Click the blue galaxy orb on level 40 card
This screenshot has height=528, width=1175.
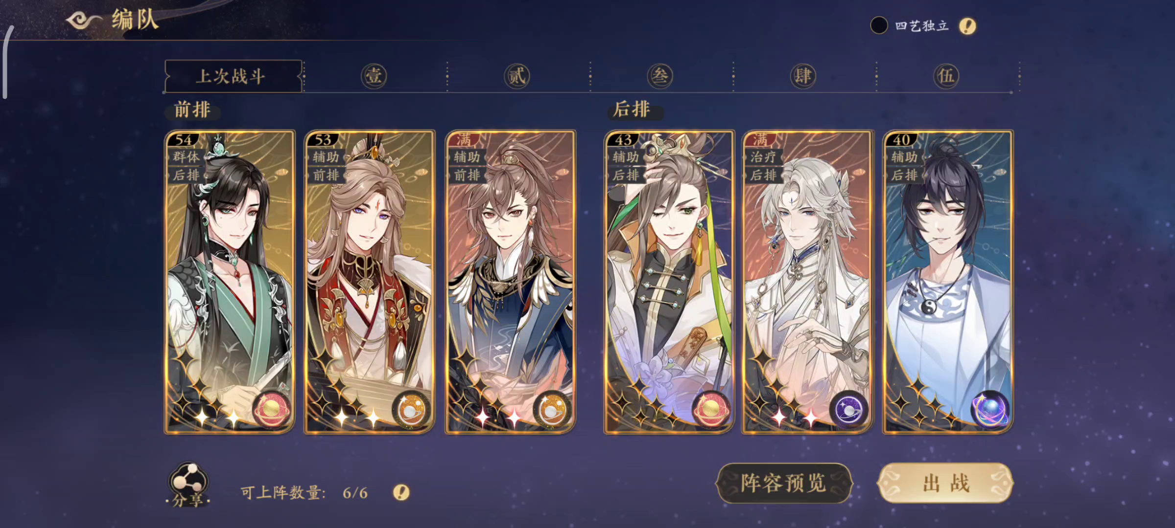click(990, 410)
